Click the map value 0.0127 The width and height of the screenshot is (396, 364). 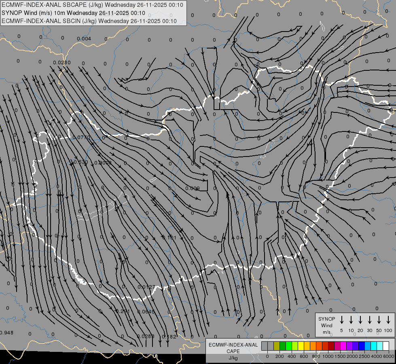click(x=146, y=287)
